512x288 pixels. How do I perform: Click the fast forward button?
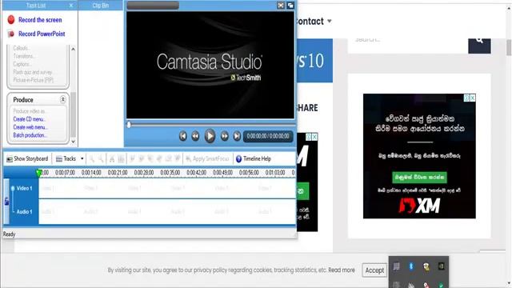coord(224,136)
